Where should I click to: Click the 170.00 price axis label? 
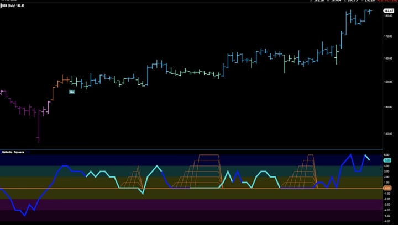coord(388,36)
